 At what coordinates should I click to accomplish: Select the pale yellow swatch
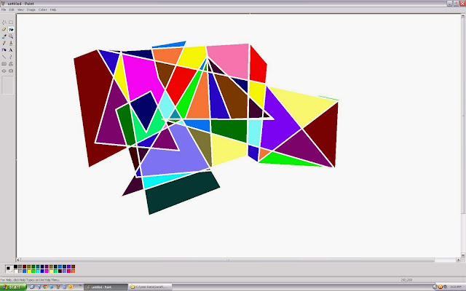click(x=51, y=271)
